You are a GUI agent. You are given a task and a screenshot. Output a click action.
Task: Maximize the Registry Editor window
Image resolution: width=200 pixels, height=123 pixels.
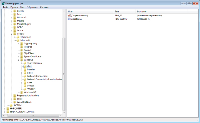pos(189,3)
